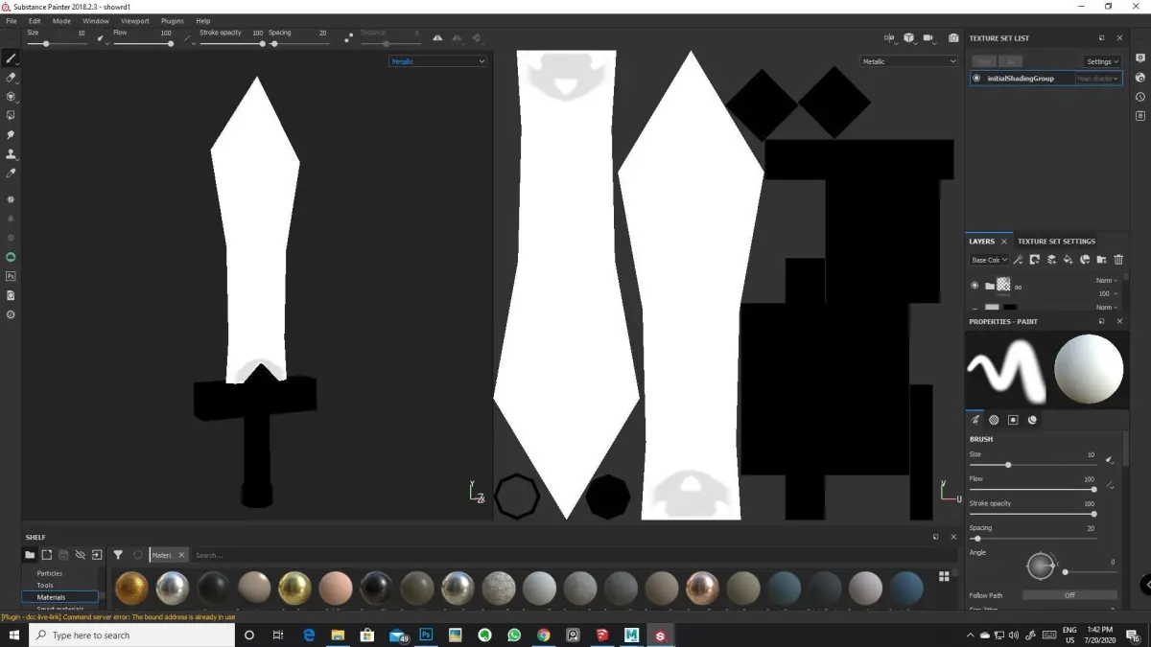Image resolution: width=1151 pixels, height=647 pixels.
Task: Open the Plugins menu
Action: tap(173, 20)
